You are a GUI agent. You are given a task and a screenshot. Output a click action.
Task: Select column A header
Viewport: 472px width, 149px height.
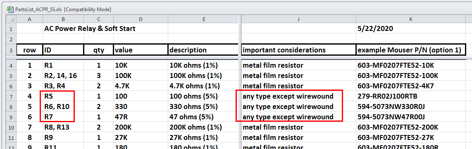click(x=29, y=19)
